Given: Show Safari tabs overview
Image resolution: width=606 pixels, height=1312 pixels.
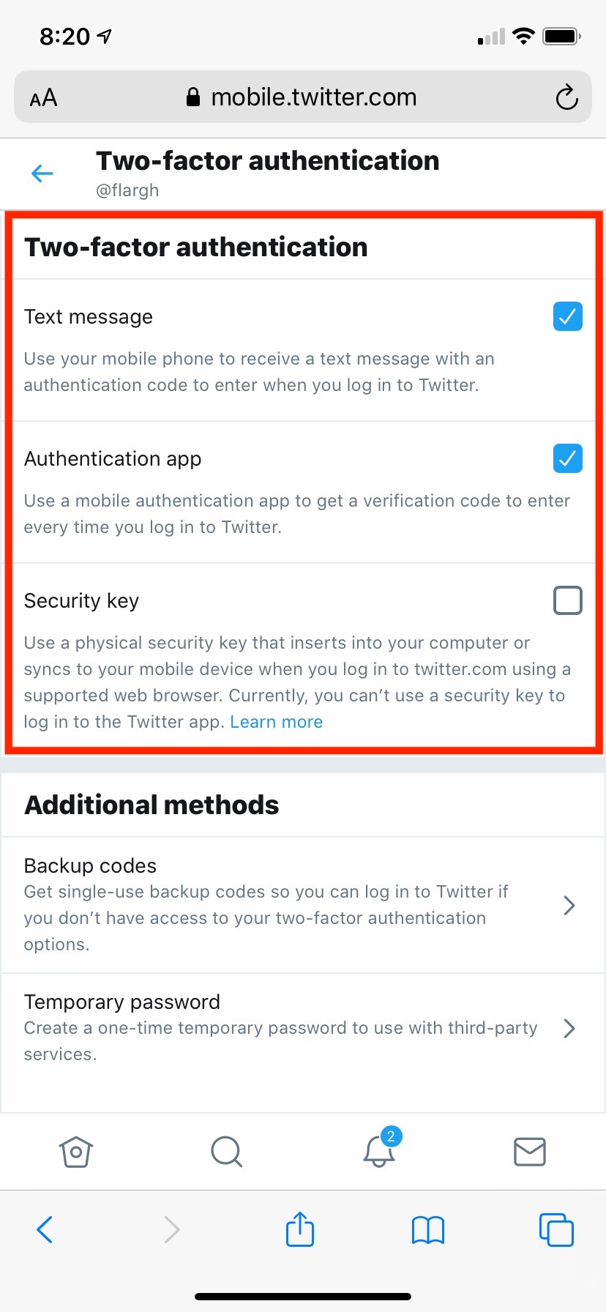Looking at the screenshot, I should click(x=556, y=1229).
